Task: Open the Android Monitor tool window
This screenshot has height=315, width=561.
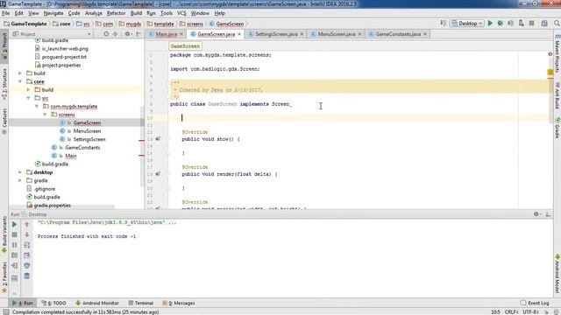Action: coord(97,303)
